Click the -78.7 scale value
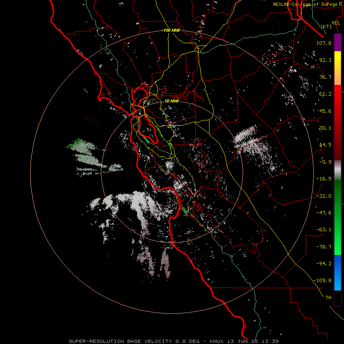Screen dimensions: 344x344 tap(324, 247)
